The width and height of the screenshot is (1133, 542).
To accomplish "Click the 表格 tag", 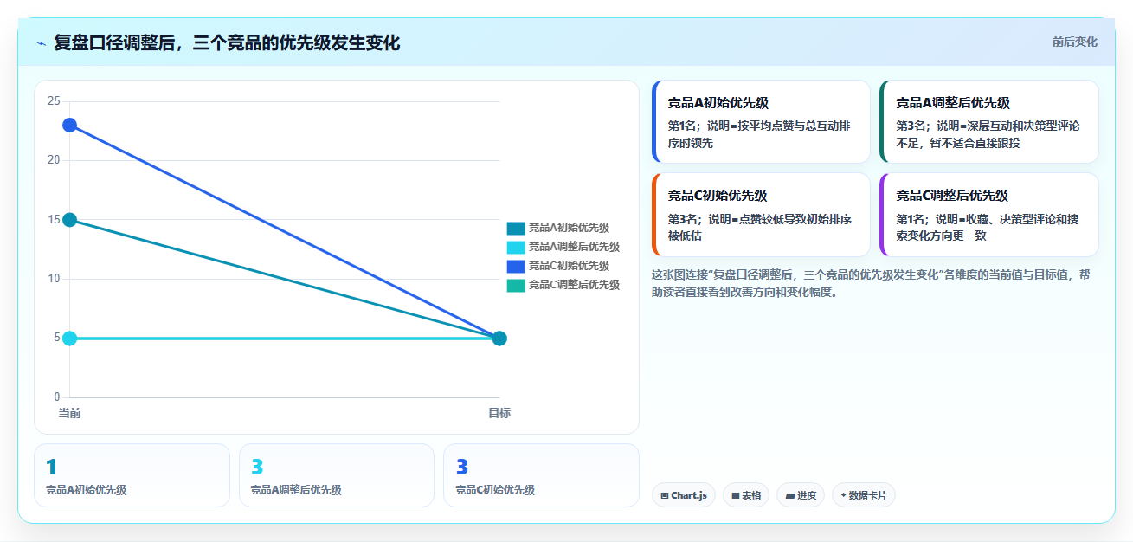I will click(746, 495).
